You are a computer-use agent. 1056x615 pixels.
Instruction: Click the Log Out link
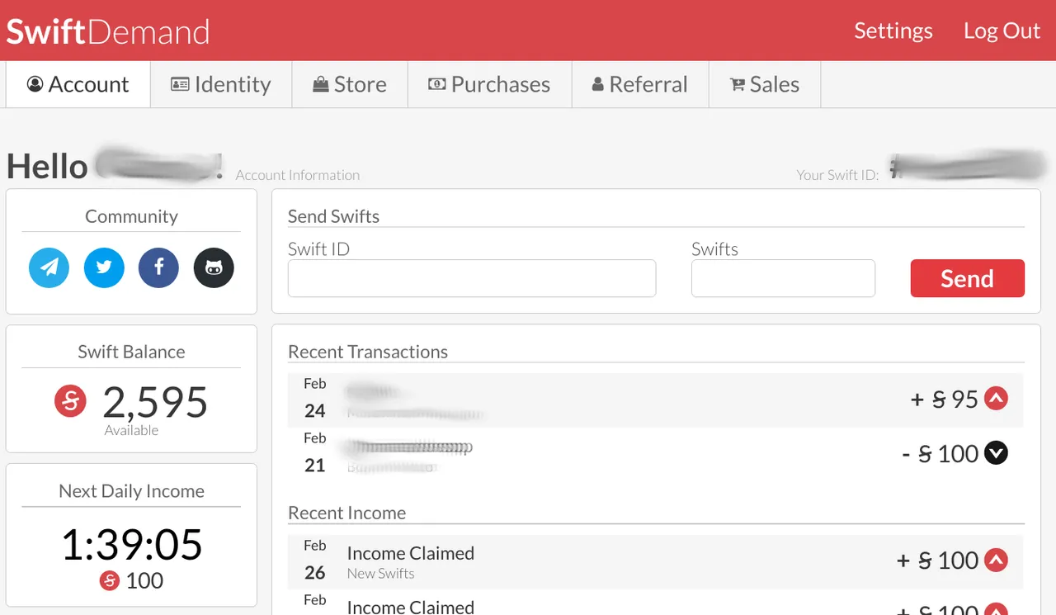pyautogui.click(x=1002, y=31)
